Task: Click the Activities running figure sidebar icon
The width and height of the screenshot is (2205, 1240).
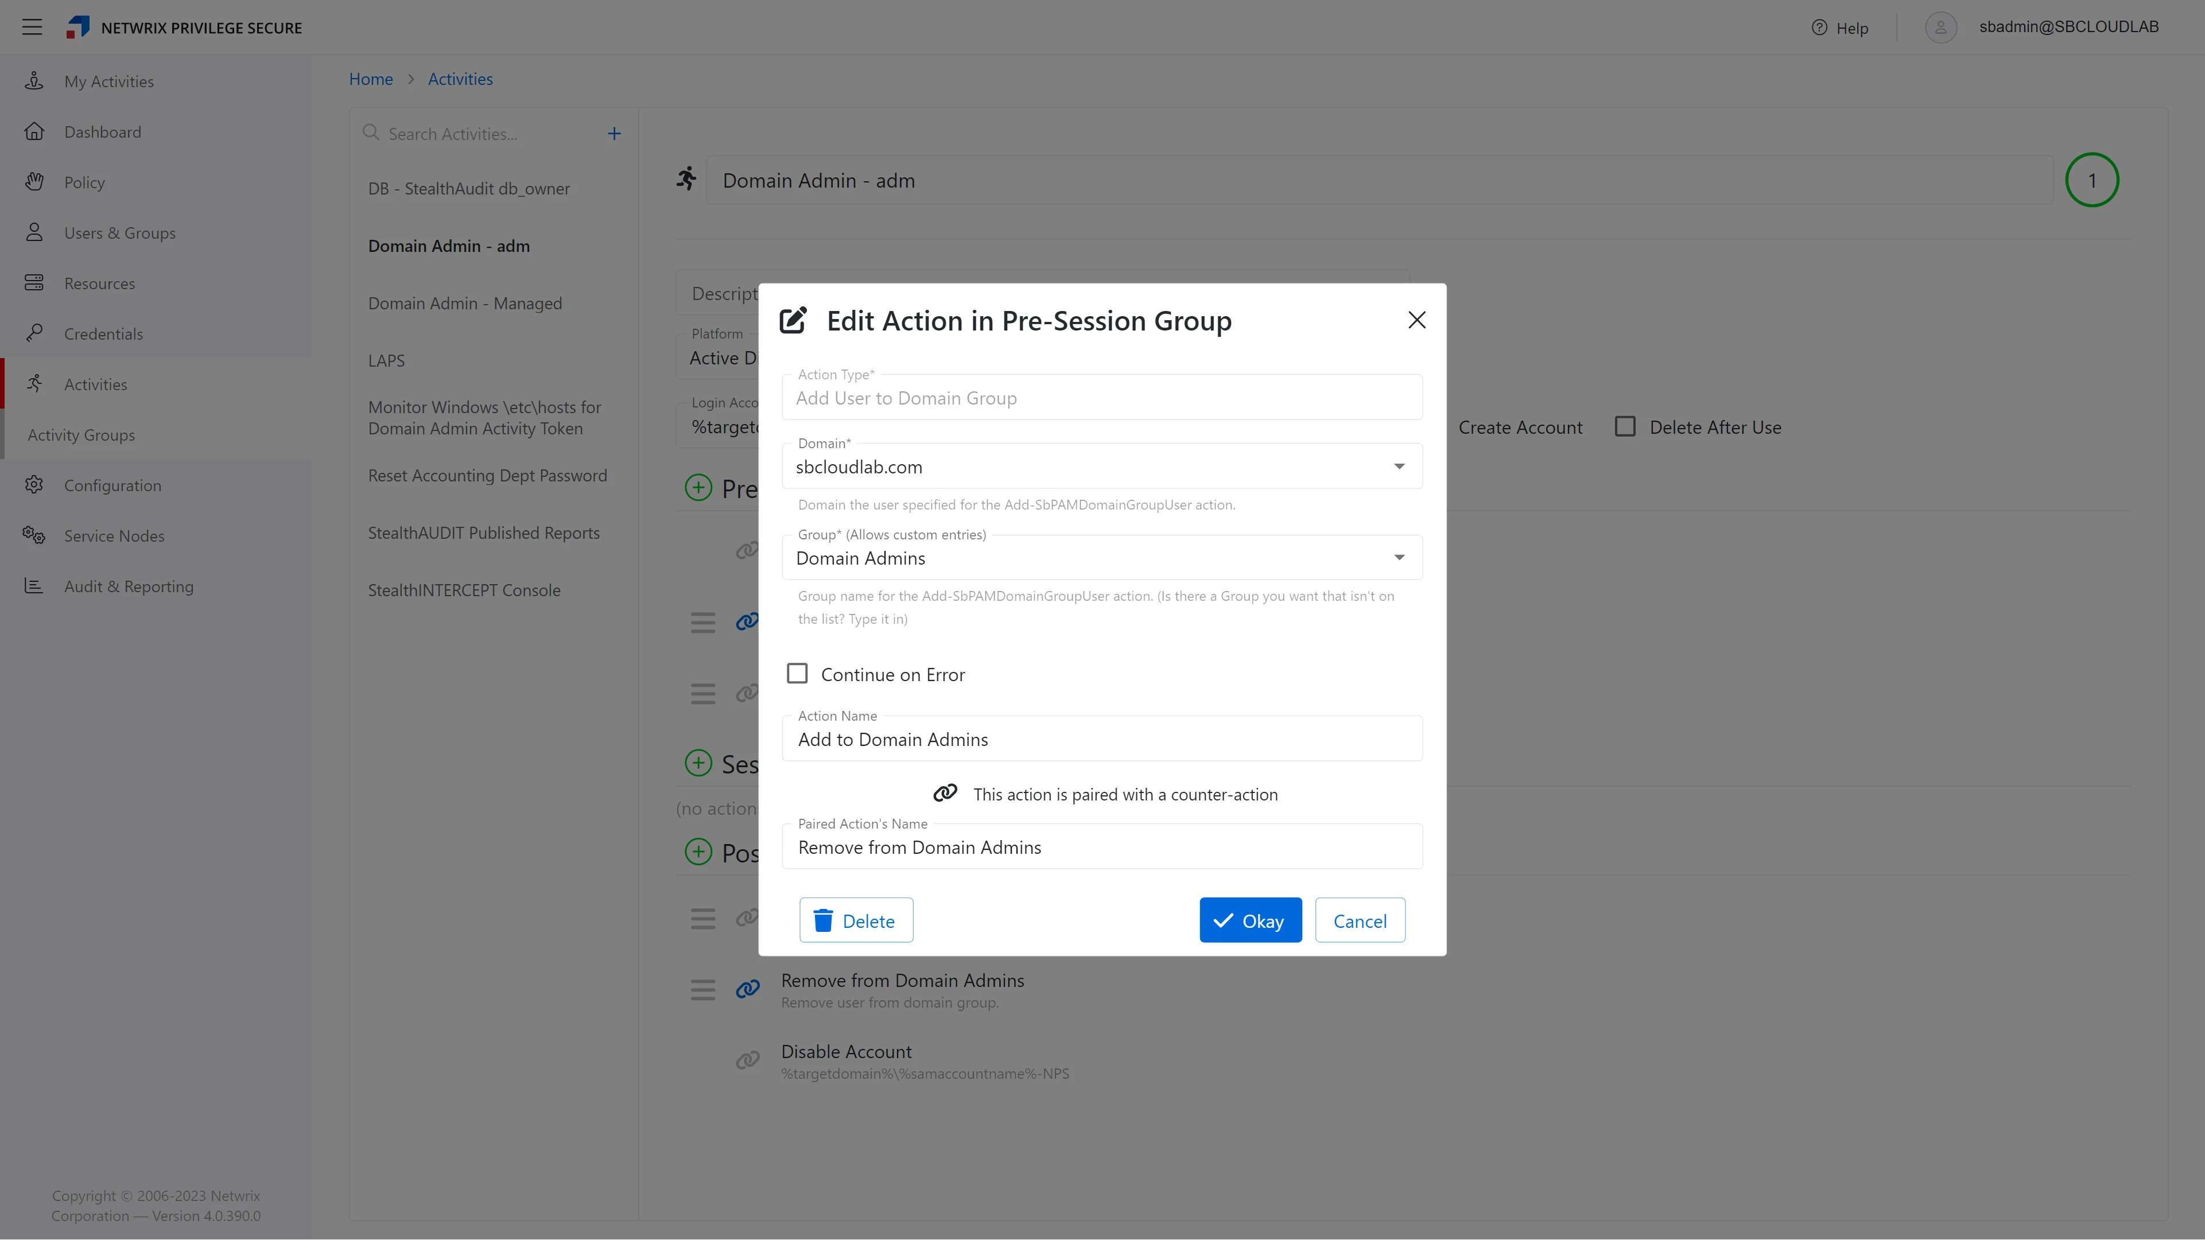Action: [x=34, y=384]
